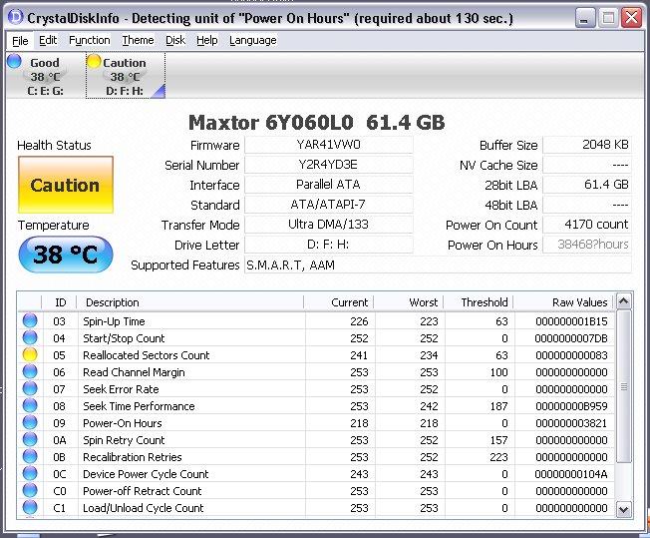The width and height of the screenshot is (650, 538).
Task: Click the Serial Number field Y2R4YD3E
Action: click(x=328, y=165)
